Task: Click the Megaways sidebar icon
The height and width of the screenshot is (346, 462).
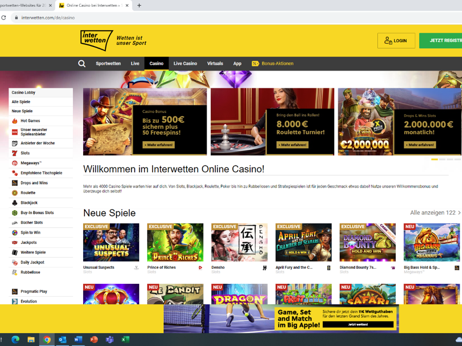Action: (x=15, y=163)
